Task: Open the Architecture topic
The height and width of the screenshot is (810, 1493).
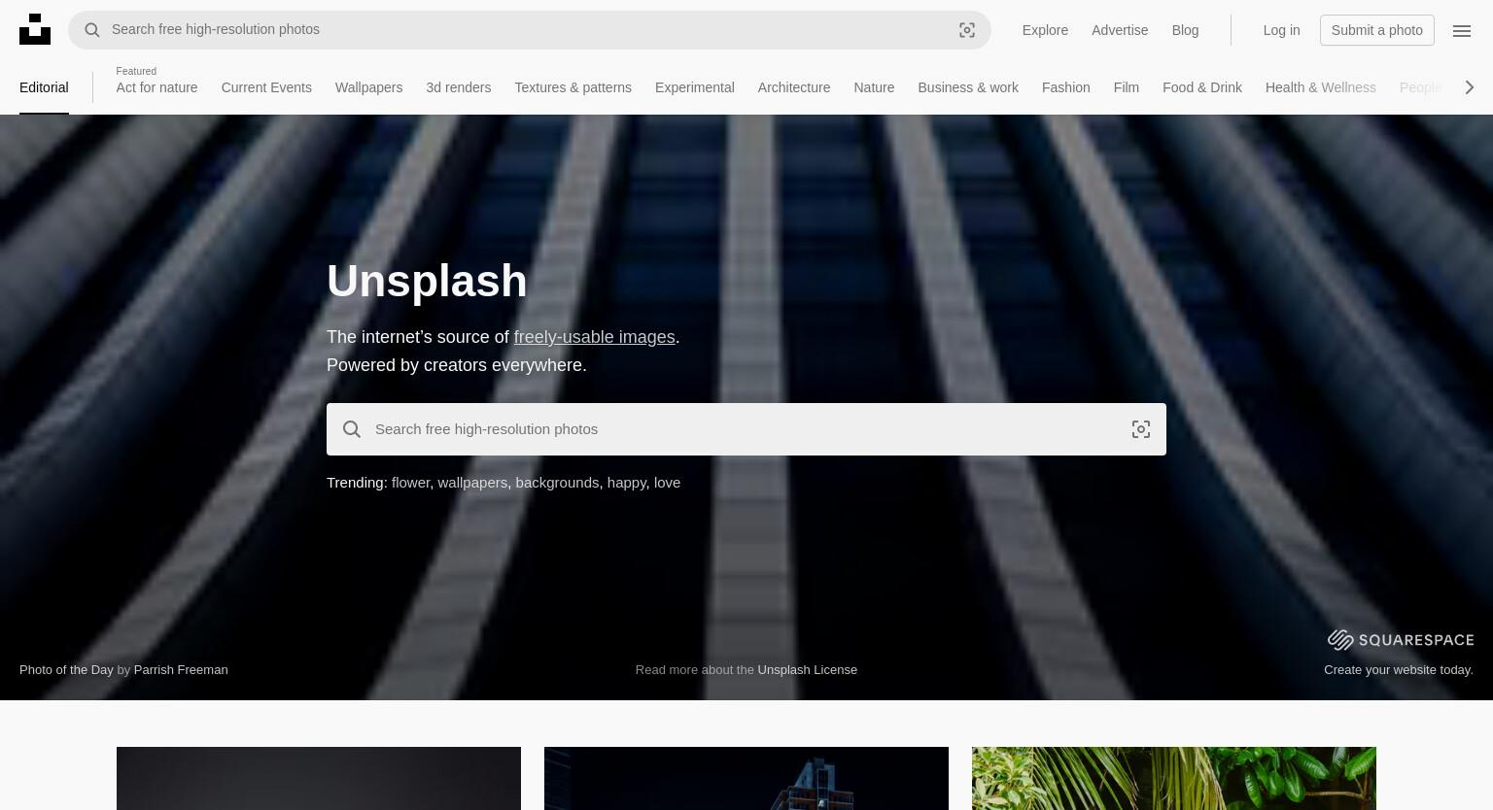Action: click(x=794, y=87)
